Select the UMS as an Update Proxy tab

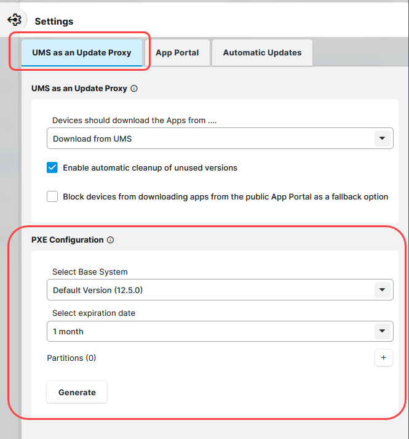[x=82, y=53]
